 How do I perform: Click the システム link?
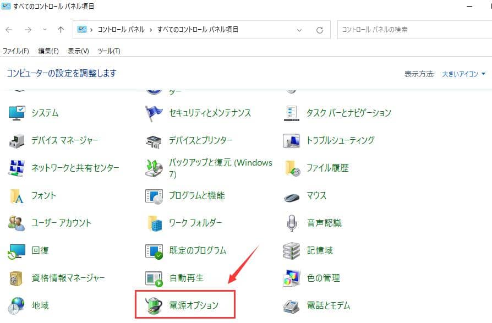coord(45,113)
